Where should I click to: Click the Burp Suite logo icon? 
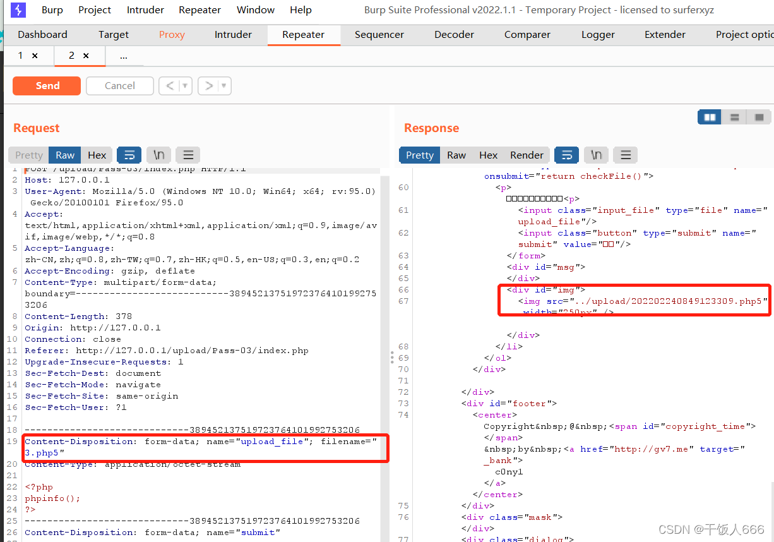[x=18, y=10]
